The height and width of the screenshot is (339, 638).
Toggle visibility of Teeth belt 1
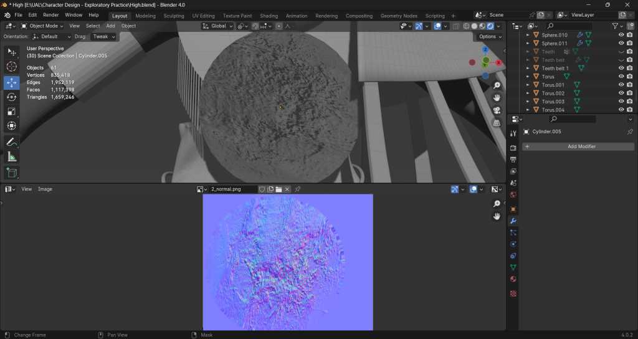coord(621,69)
